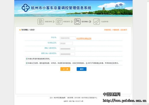Click the blue knot logo in header
The image size is (149, 105).
26,8
